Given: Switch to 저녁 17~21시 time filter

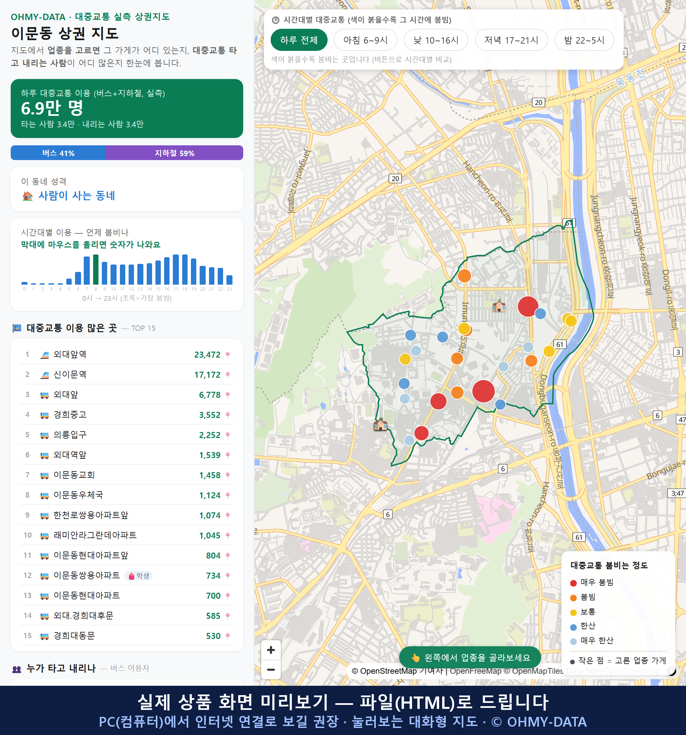Looking at the screenshot, I should tap(511, 40).
